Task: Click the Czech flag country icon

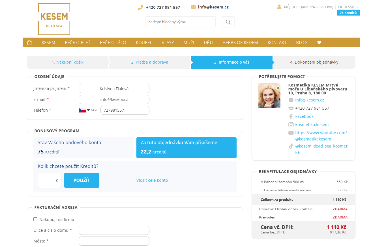Action: 82,110
